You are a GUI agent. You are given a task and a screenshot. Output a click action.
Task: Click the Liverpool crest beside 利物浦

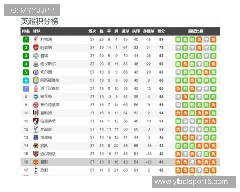(36, 40)
